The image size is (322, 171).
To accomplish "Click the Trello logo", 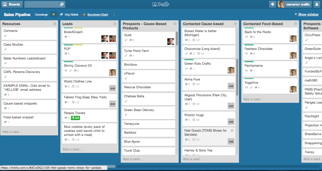I will 161,4.
